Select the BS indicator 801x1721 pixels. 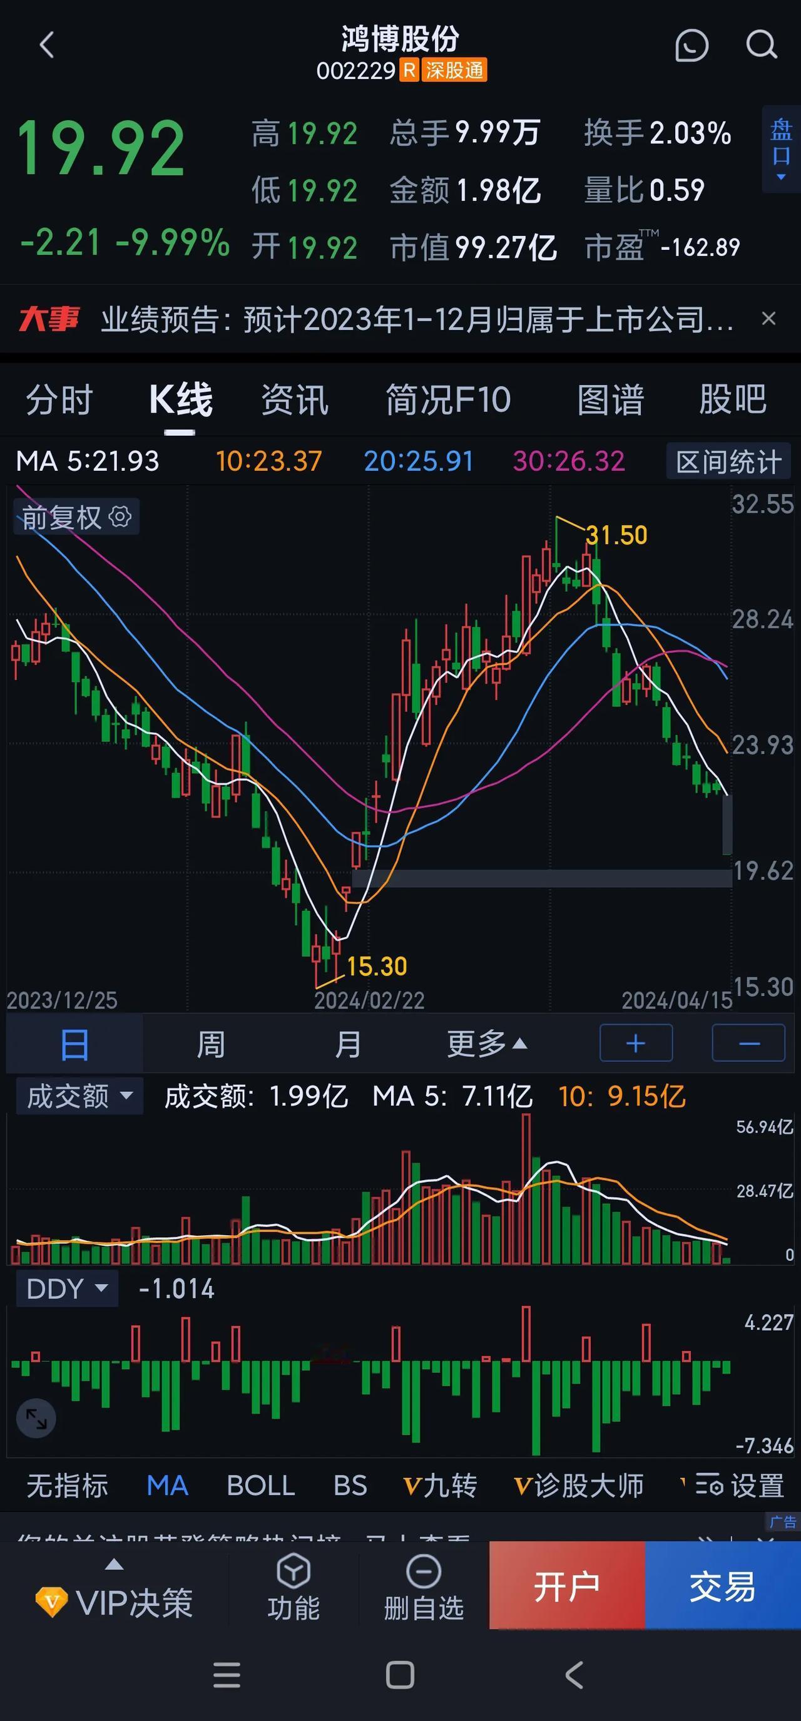coord(350,1486)
